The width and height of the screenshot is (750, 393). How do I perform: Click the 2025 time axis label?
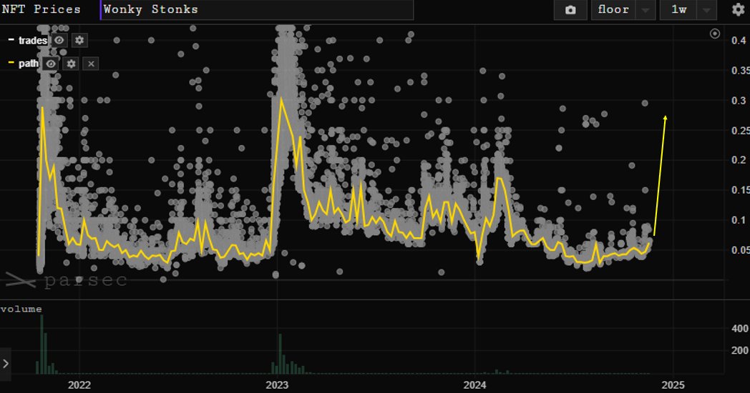[673, 385]
